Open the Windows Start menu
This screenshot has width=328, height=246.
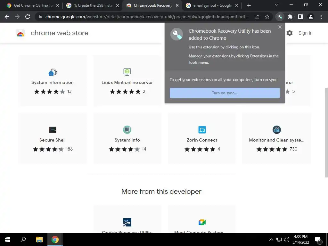tap(8, 240)
